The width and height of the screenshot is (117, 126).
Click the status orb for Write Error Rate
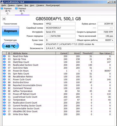pos(4,114)
